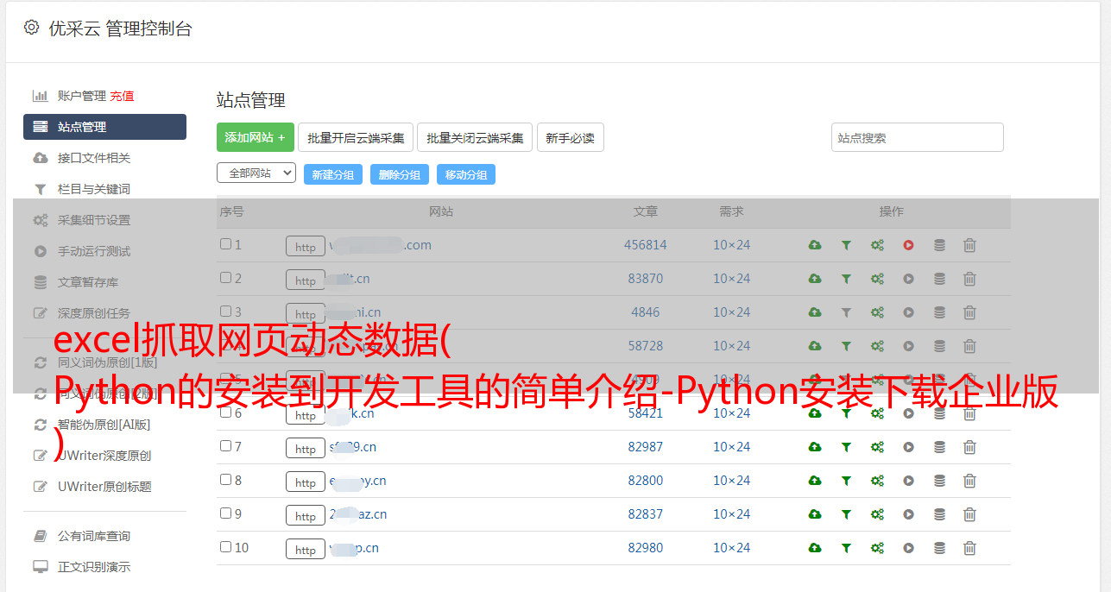Open http protocol selector in row 9
This screenshot has height=592, width=1111.
coord(306,516)
